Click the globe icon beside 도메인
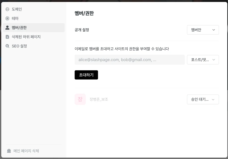Screen dimensions: 228x159 click(8, 9)
